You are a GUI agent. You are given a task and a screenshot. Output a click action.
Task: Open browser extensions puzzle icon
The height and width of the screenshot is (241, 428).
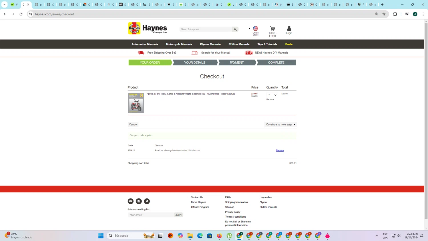click(395, 14)
